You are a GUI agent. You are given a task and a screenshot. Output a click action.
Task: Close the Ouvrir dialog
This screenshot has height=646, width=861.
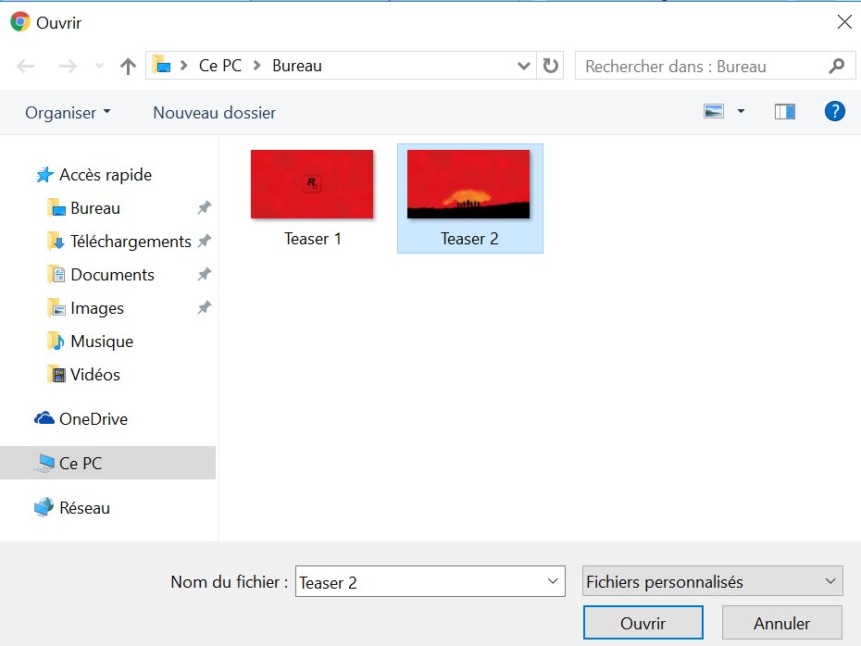point(844,22)
